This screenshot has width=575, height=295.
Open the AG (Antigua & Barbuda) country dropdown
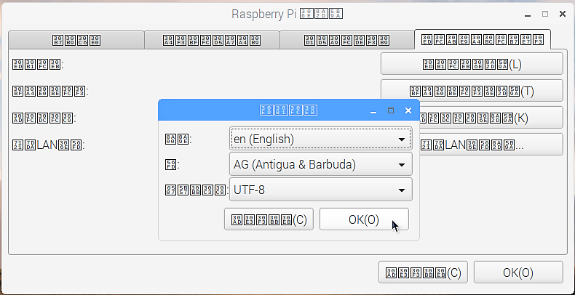(x=320, y=164)
